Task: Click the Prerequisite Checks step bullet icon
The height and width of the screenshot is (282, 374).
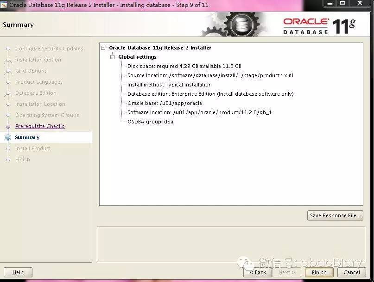Action: (x=8, y=126)
